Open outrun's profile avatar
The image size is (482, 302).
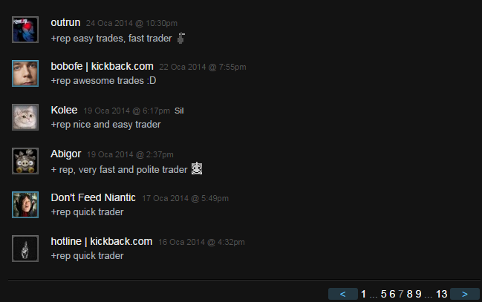point(25,30)
